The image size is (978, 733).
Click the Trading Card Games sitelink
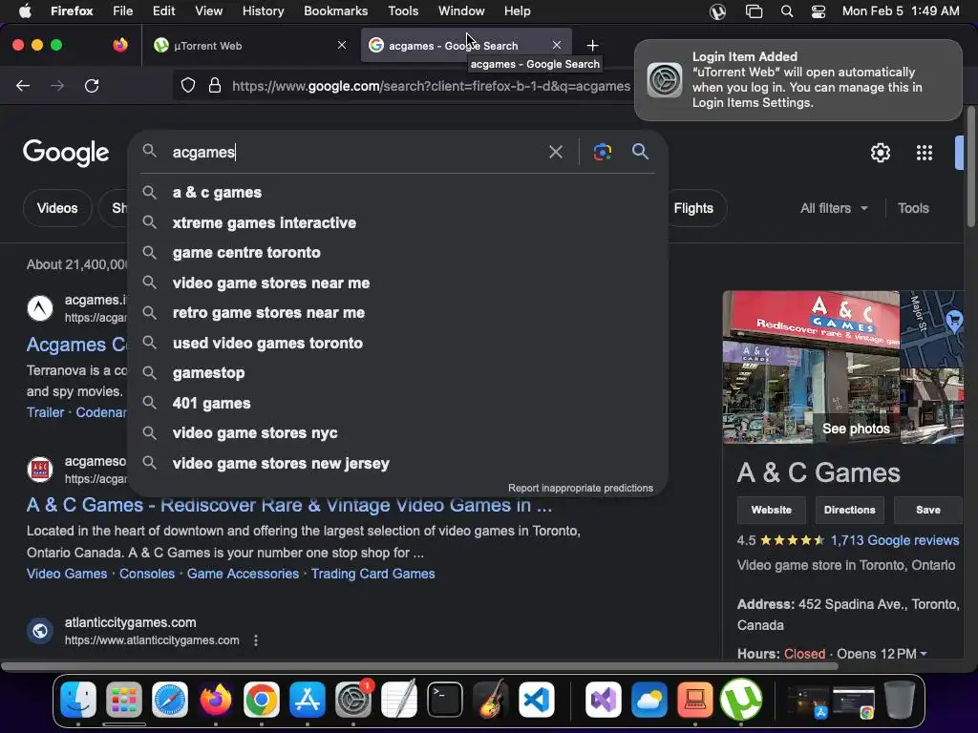click(x=373, y=574)
